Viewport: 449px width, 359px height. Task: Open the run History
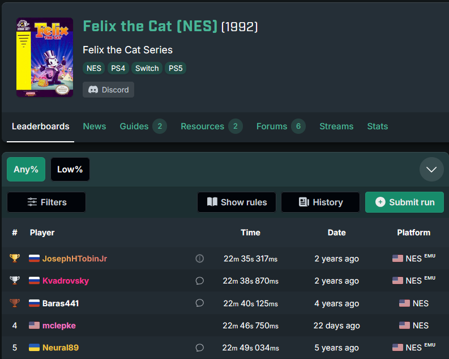pos(320,202)
